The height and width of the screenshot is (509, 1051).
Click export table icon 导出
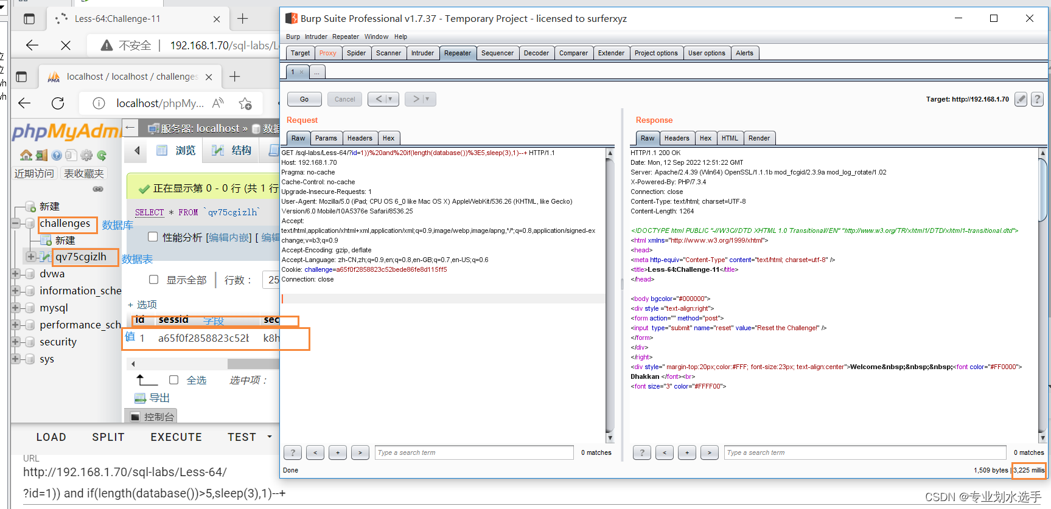tap(152, 398)
